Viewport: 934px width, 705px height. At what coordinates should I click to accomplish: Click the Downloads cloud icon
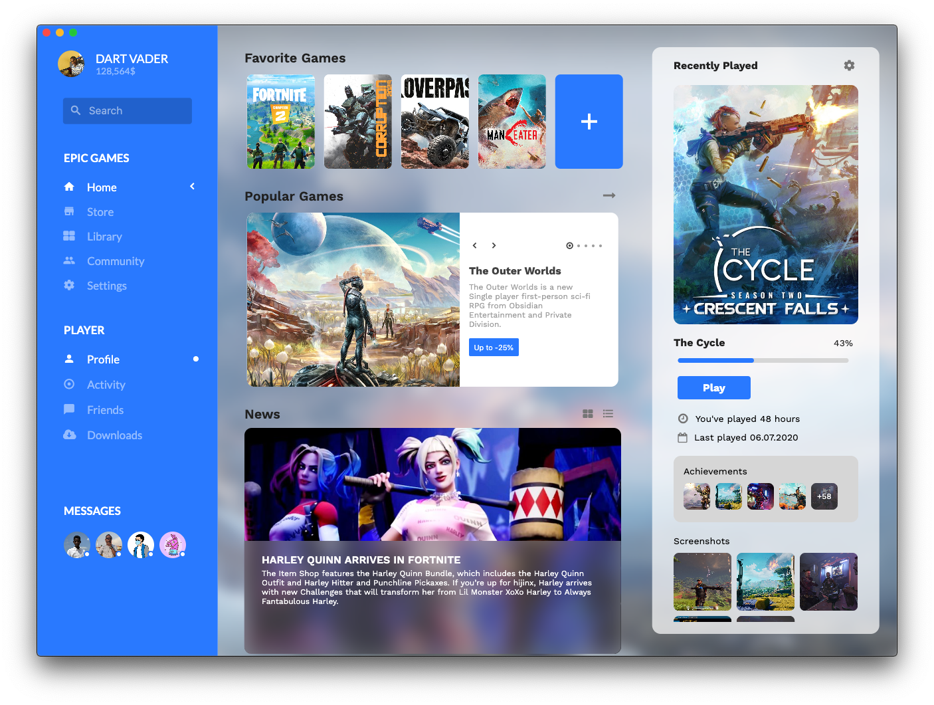pos(70,435)
